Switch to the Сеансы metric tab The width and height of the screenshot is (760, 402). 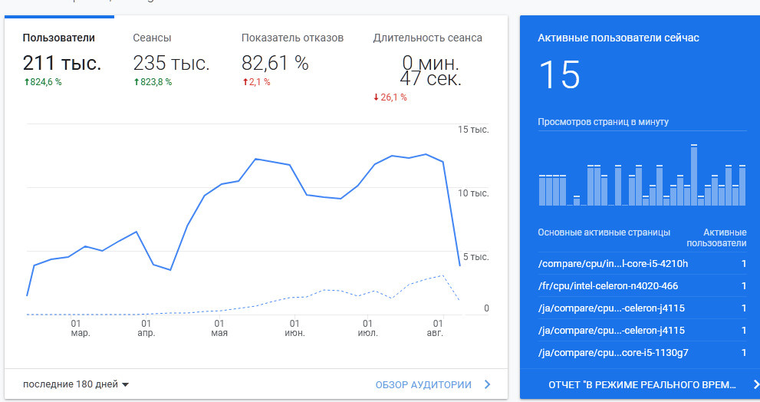pyautogui.click(x=152, y=38)
